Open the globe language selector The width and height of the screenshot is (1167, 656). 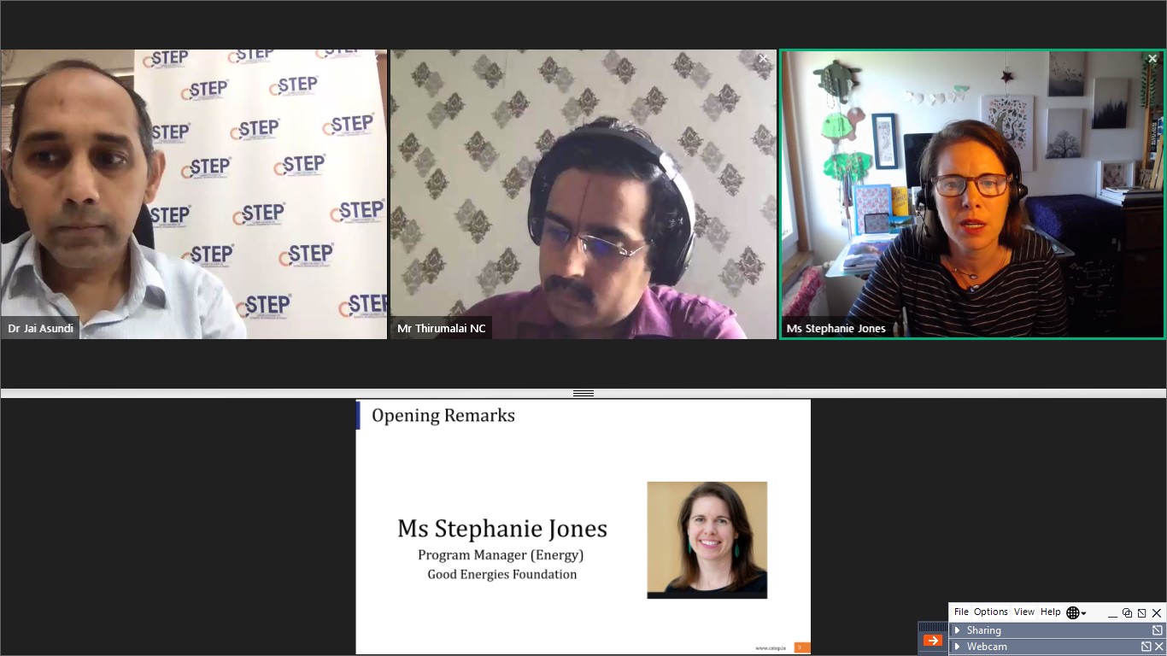[x=1076, y=612]
